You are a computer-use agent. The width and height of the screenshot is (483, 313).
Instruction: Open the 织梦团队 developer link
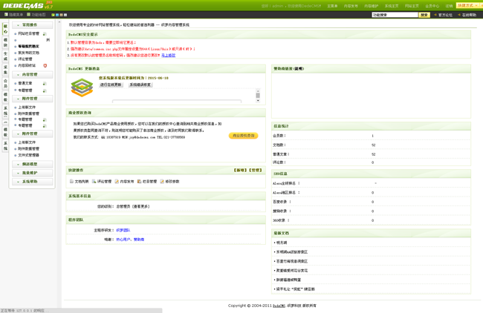(x=123, y=230)
